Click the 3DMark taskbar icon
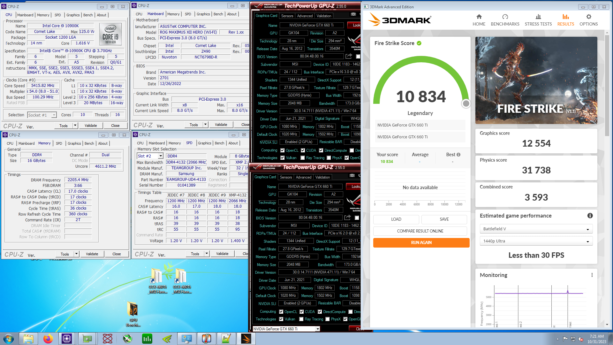This screenshot has width=613, height=345. pos(246,339)
